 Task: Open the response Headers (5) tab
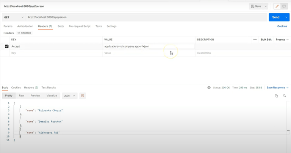[x=31, y=87]
